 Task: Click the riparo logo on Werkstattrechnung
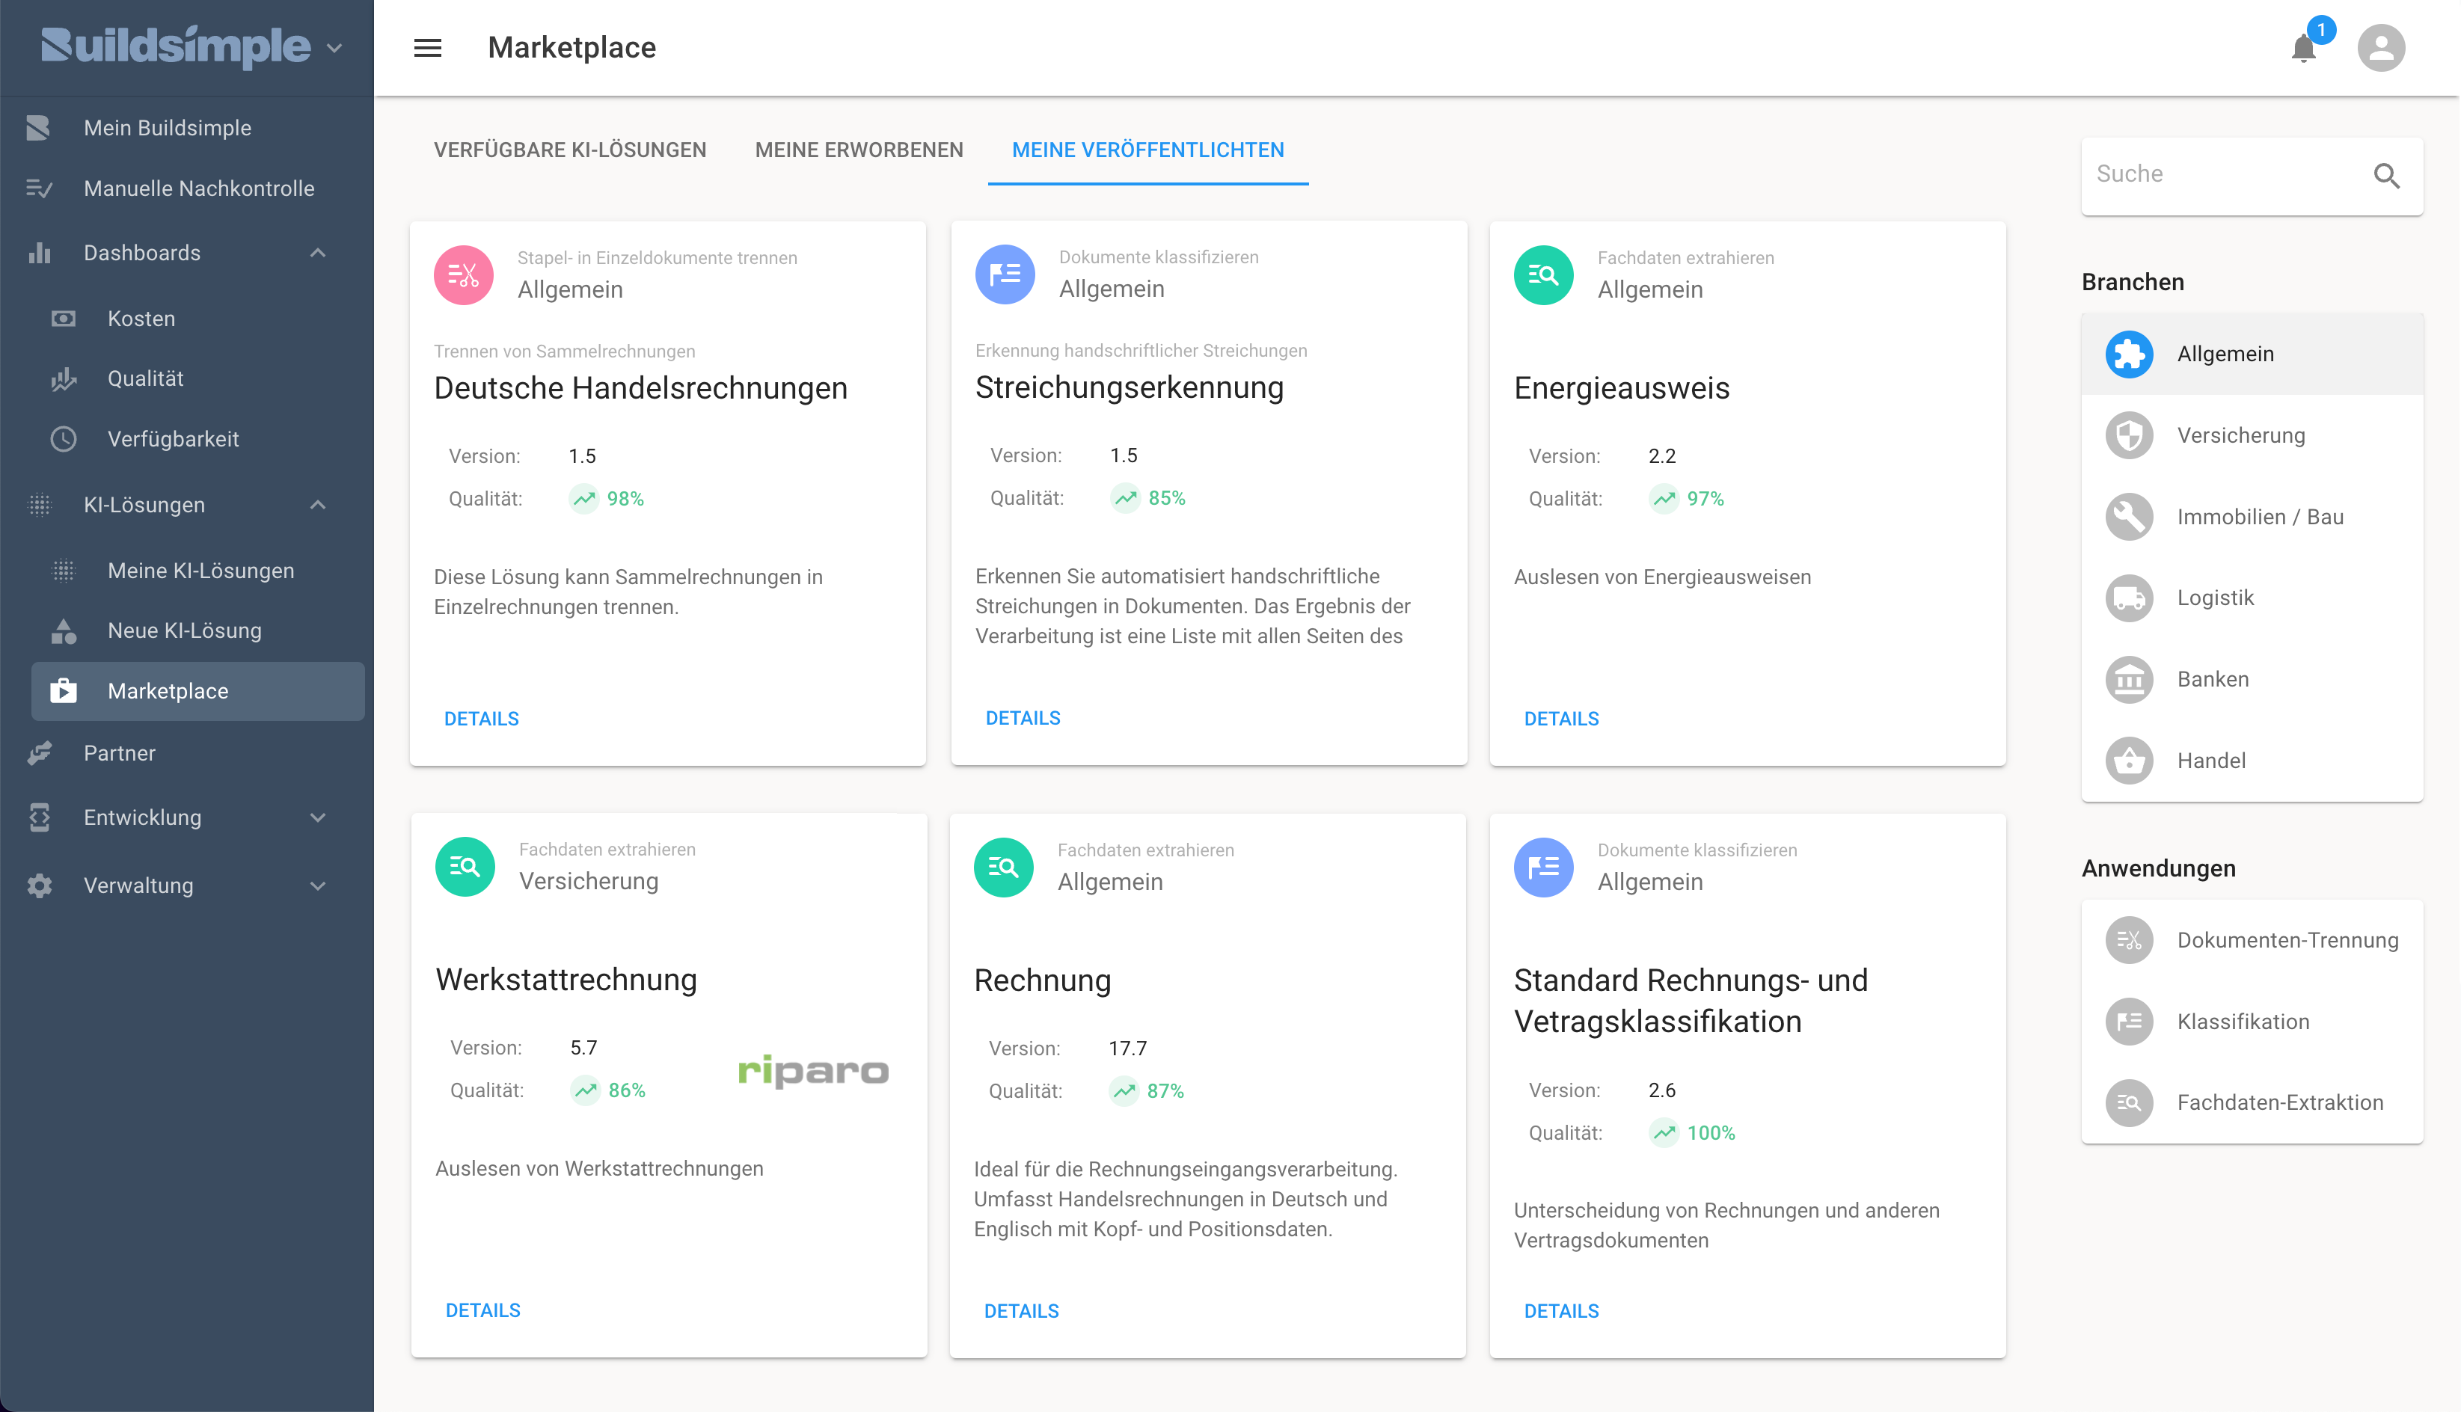pos(812,1071)
